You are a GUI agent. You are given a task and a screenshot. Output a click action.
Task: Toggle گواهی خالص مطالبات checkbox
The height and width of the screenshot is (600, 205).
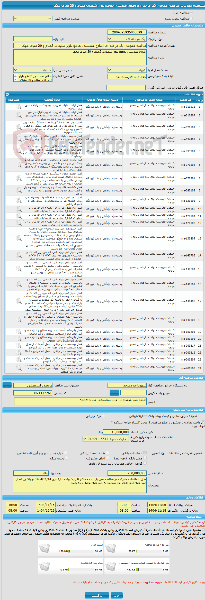click(x=145, y=463)
